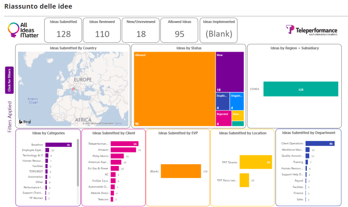Select the Botathon category bar
The height and width of the screenshot is (207, 348).
pos(58,145)
